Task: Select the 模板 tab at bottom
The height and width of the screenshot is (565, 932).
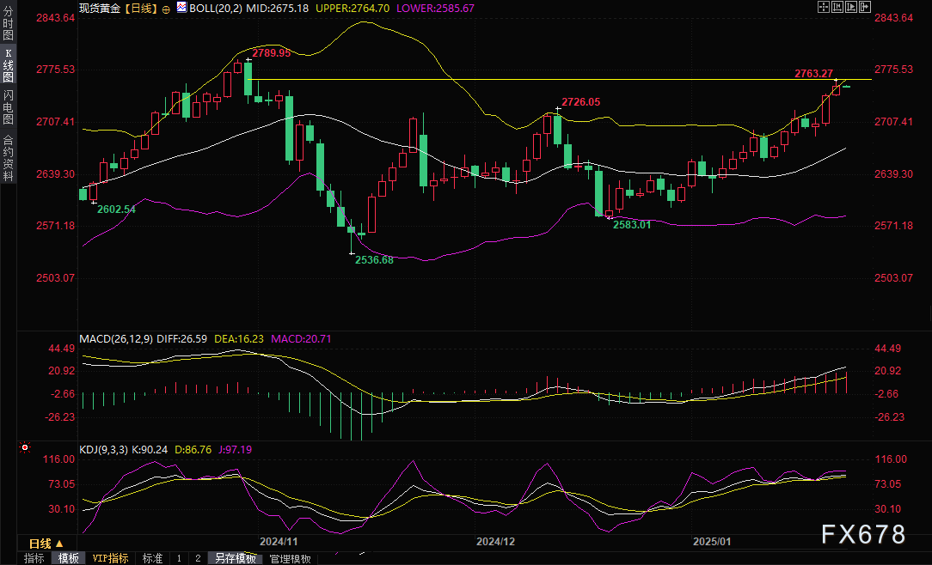Action: tap(69, 558)
